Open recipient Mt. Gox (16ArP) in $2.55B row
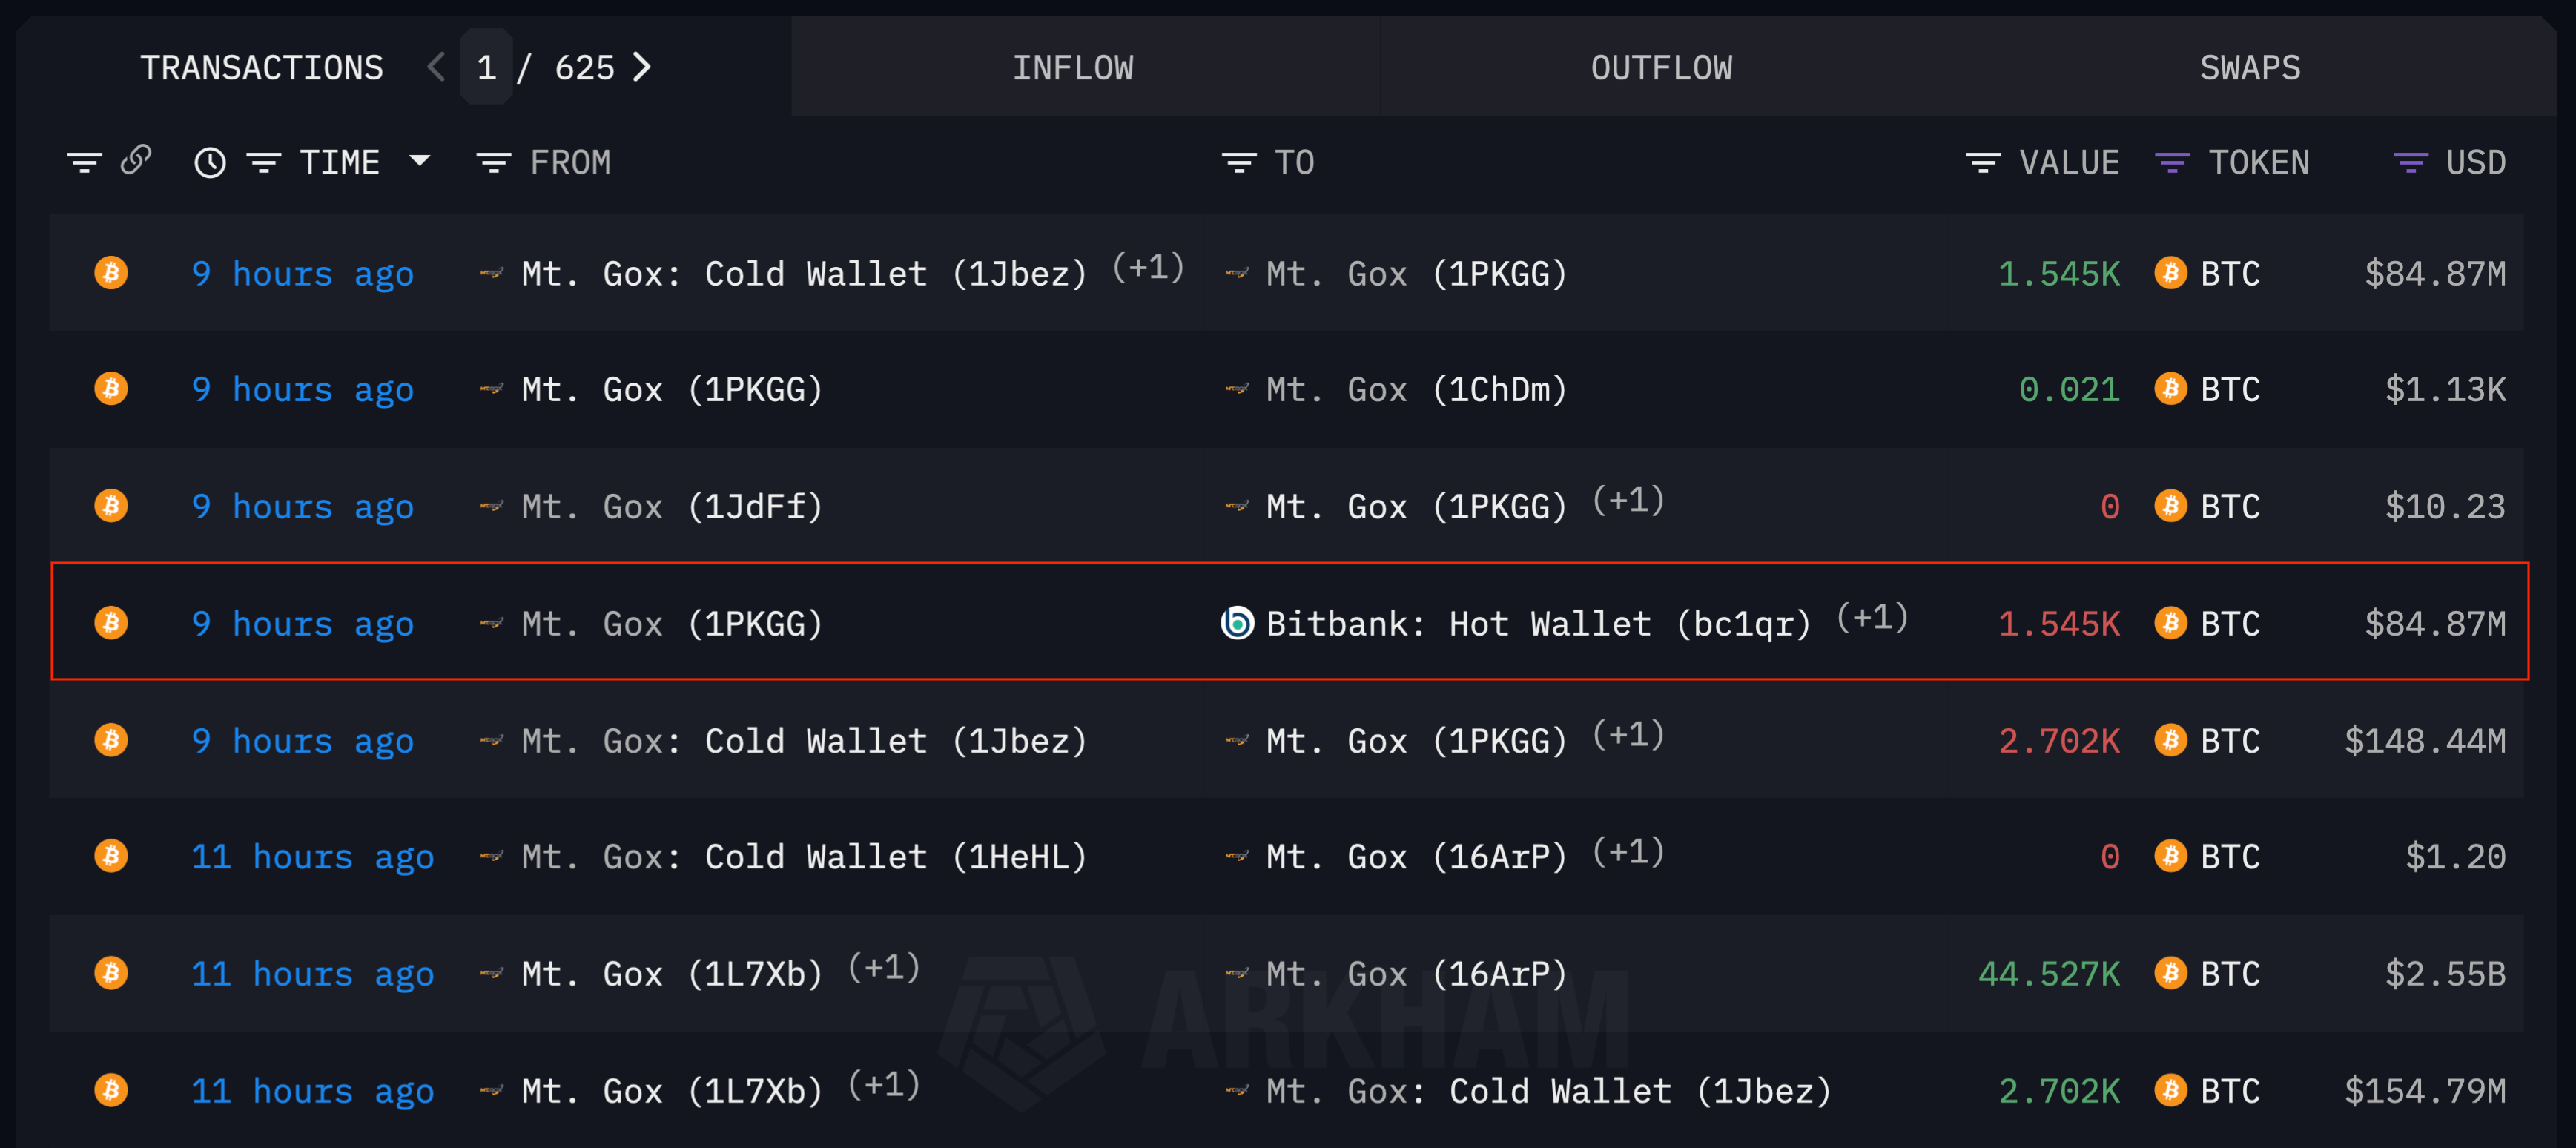 click(1416, 974)
